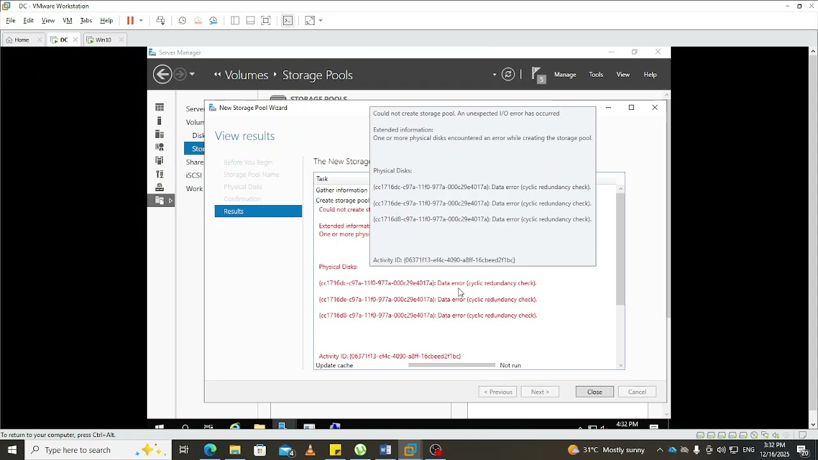Open Mail app from host taskbar
This screenshot has height=460, width=818.
click(x=286, y=450)
